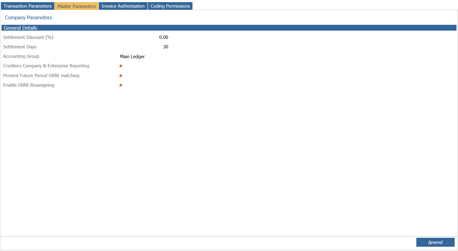Click the red X for Creditors Company & Enterprise Reporting
458x251 pixels.
[x=121, y=66]
